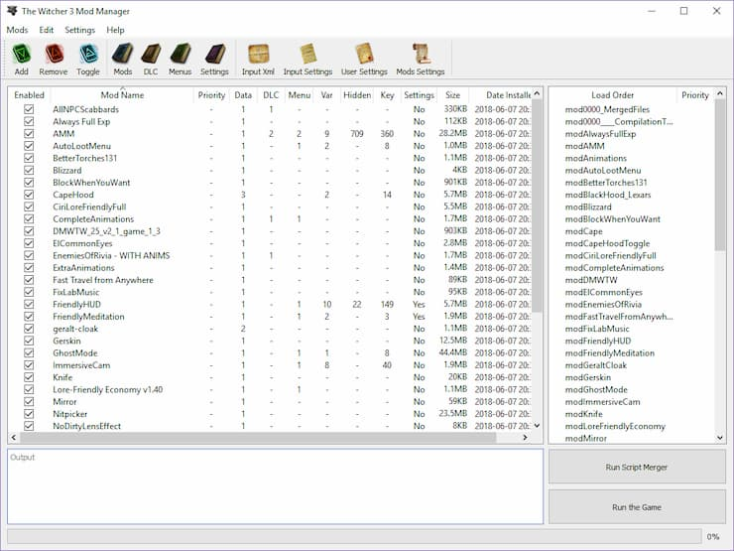
Task: Uncheck the AllNPCScabbards mod checkbox
Action: pos(29,109)
